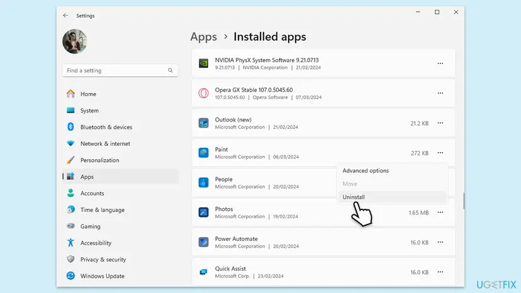The height and width of the screenshot is (293, 521).
Task: Click the Paint size text 272 KB
Action: (420, 153)
